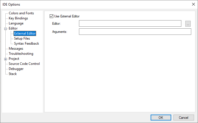Select the Language category
Screen dimensions: 198x123
pyautogui.click(x=16, y=23)
